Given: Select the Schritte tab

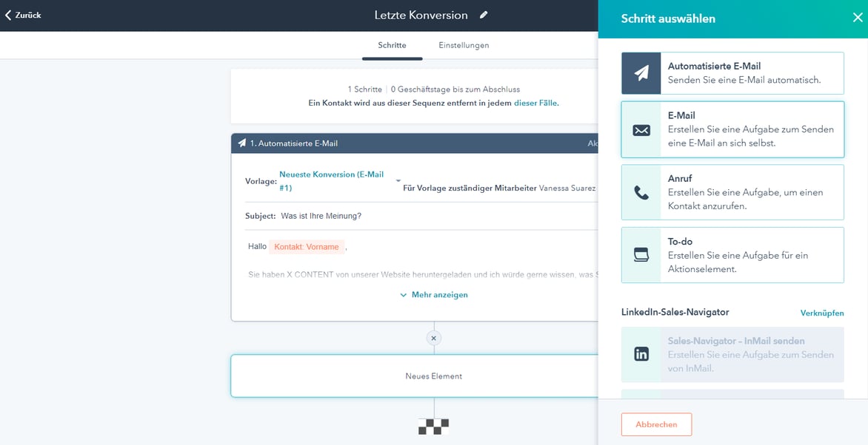Looking at the screenshot, I should pos(392,45).
